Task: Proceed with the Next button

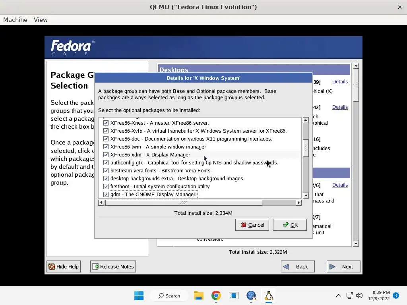Action: coord(343,266)
